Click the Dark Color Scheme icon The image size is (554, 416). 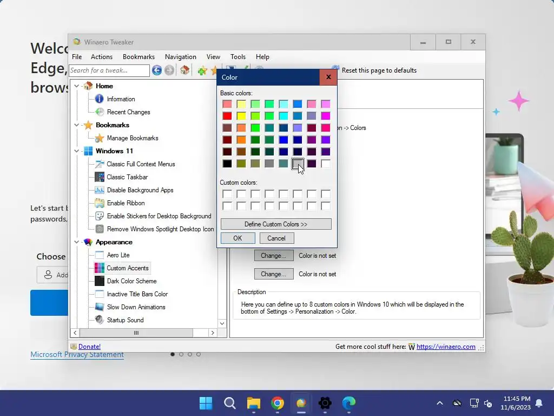pos(100,281)
